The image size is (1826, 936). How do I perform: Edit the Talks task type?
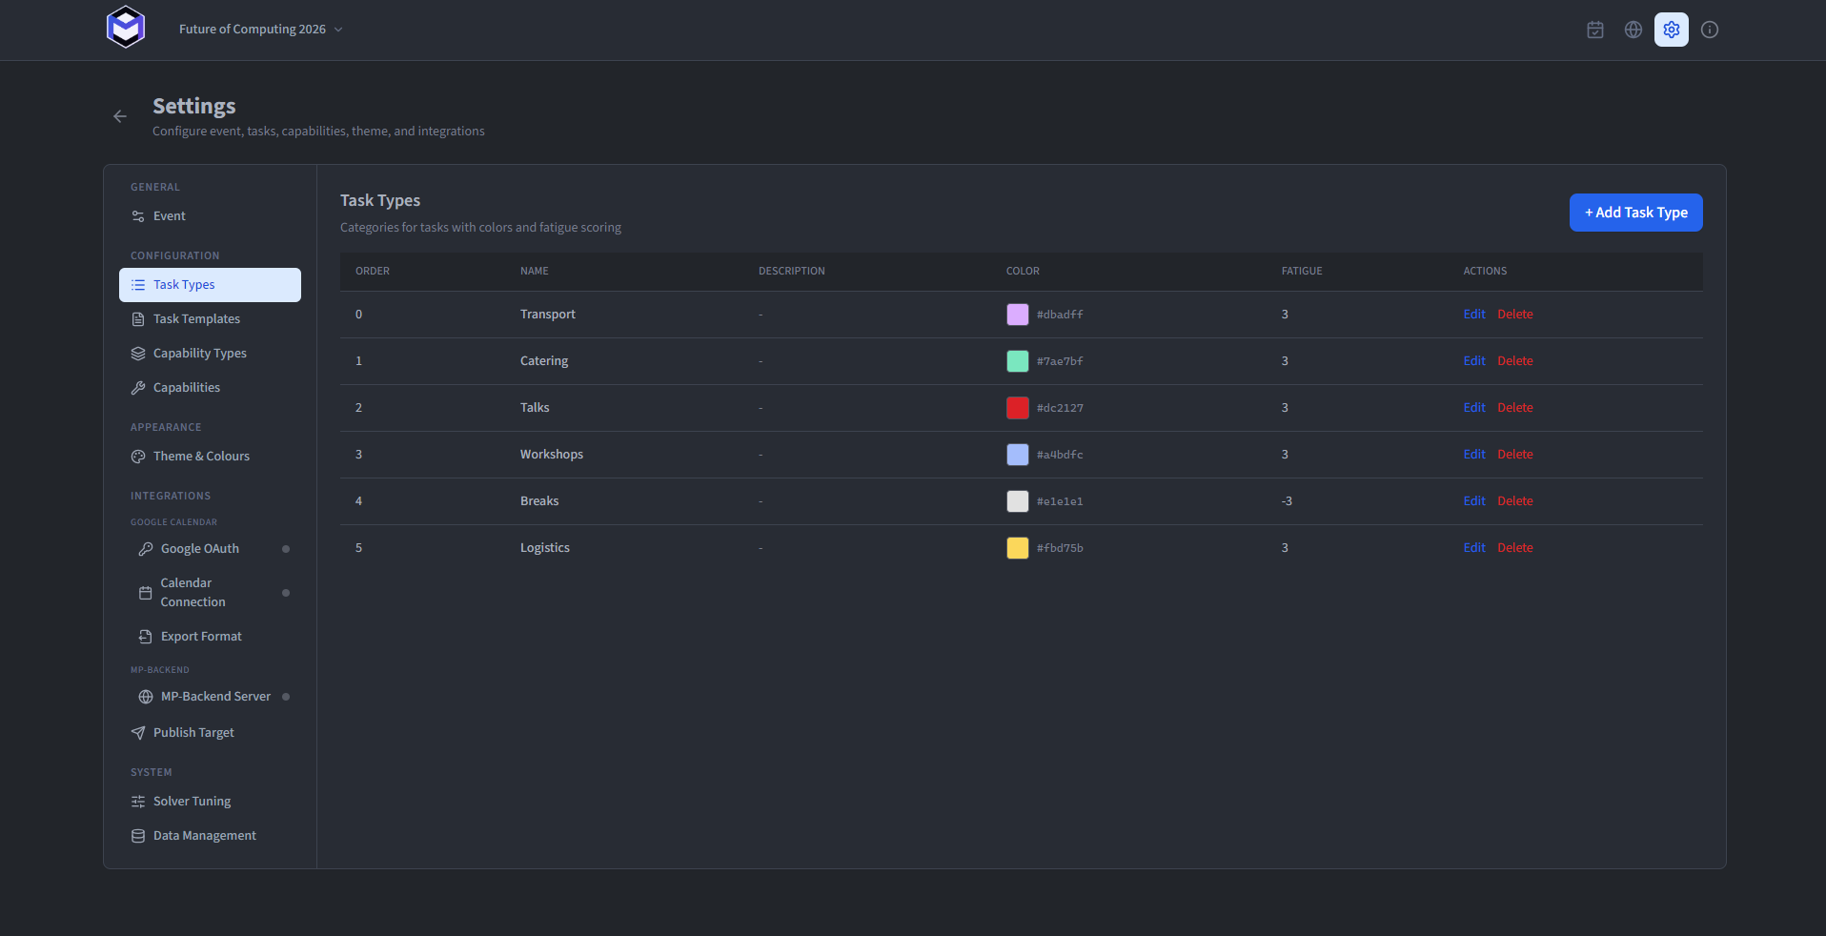tap(1474, 408)
